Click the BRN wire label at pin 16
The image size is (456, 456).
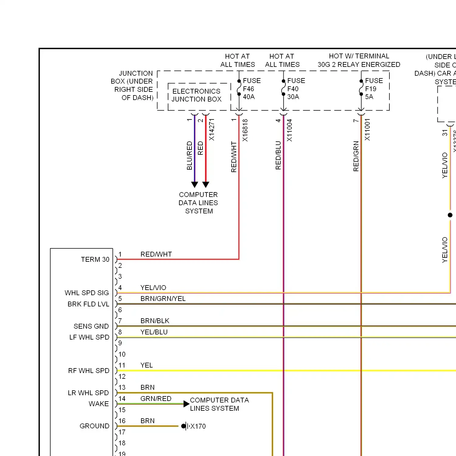[x=147, y=421]
